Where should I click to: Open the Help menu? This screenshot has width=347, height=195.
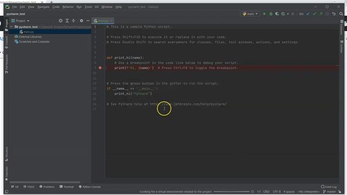[119, 7]
